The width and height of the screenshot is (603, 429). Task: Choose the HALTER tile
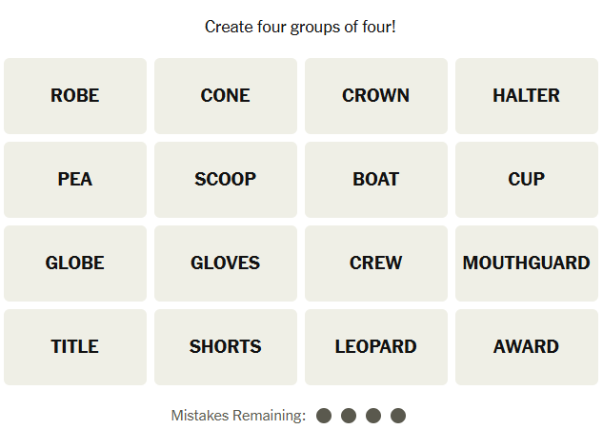coord(526,96)
